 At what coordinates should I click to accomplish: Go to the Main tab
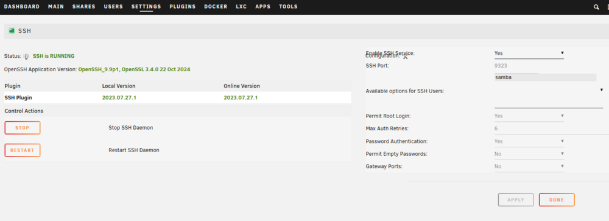pyautogui.click(x=56, y=7)
